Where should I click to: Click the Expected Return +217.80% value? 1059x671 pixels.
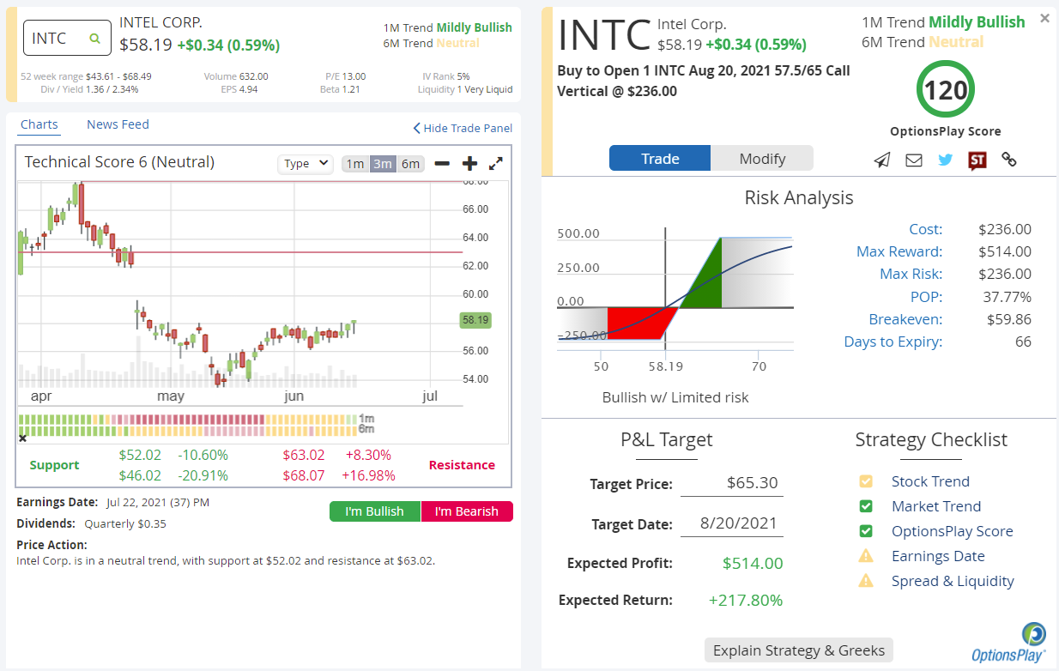coord(746,601)
